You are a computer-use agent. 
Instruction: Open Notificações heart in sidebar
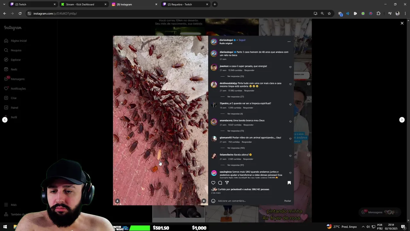(x=15, y=89)
